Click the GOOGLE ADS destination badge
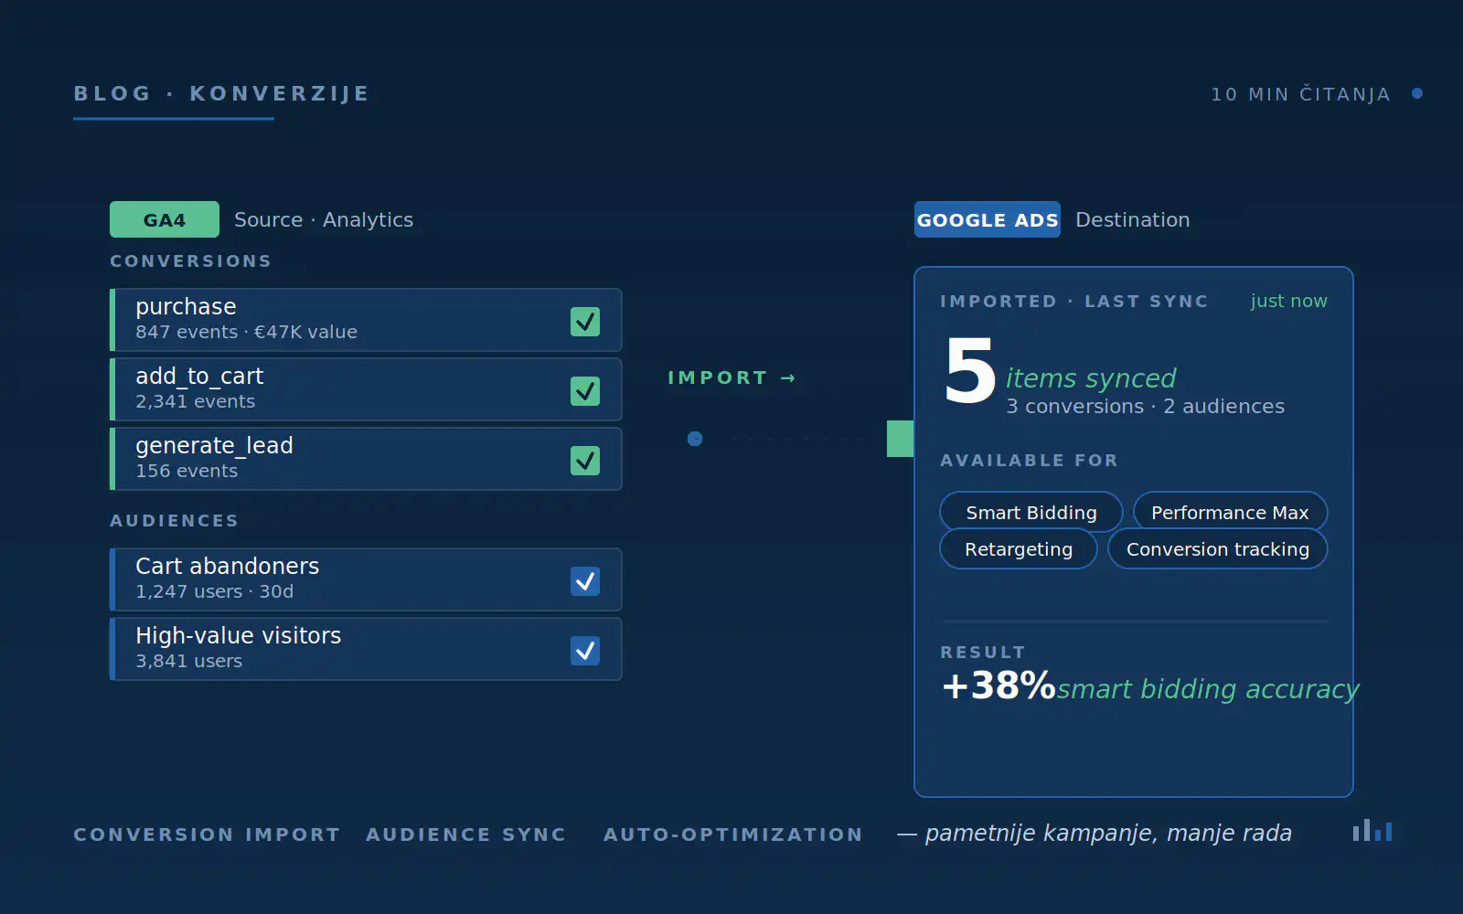 click(x=988, y=219)
